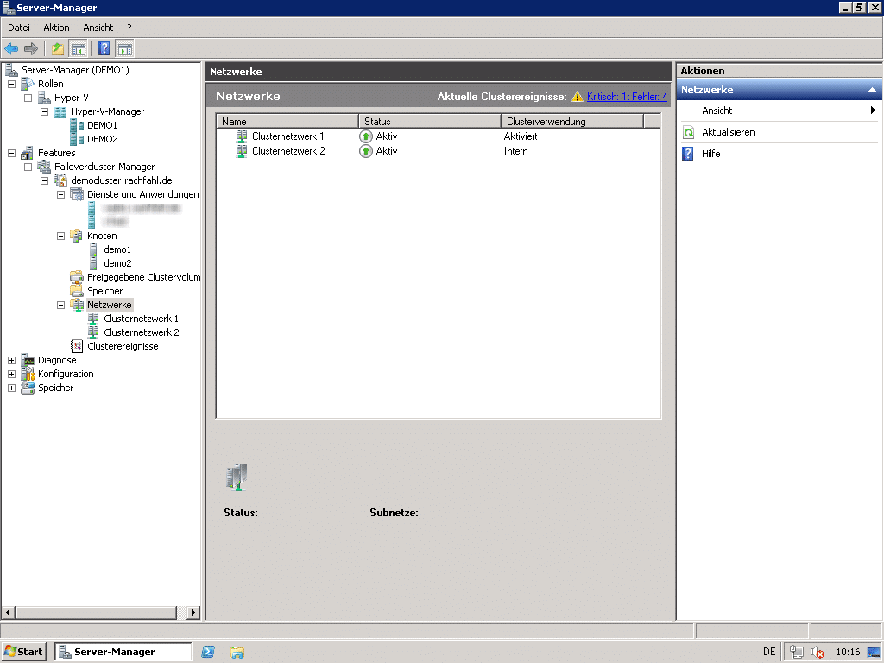Image resolution: width=884 pixels, height=663 pixels.
Task: Click the demo1 node server icon
Action: point(93,249)
